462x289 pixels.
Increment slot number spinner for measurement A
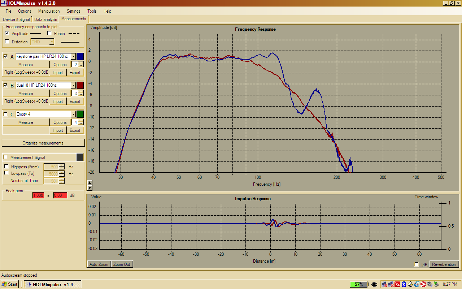pos(81,63)
